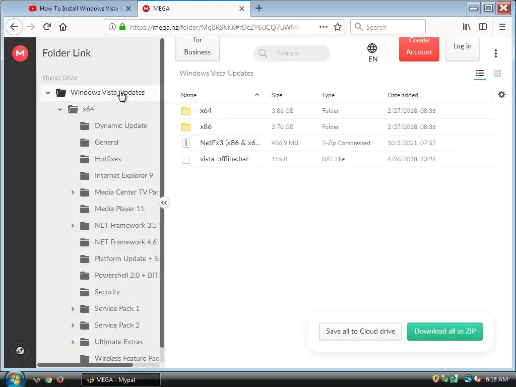
Task: Reload the page with the refresh icon
Action: pyautogui.click(x=47, y=27)
